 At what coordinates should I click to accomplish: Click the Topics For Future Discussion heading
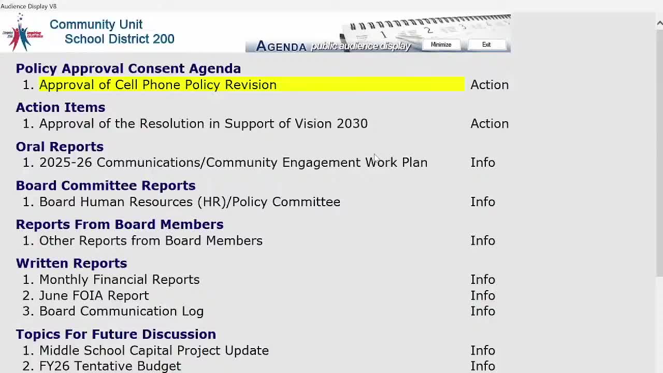pos(116,334)
